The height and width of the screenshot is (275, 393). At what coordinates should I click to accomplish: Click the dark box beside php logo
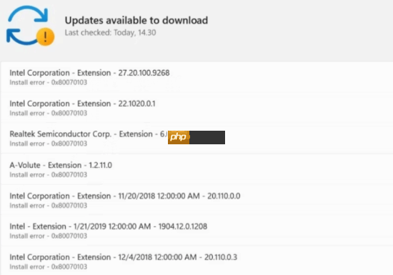(x=207, y=137)
